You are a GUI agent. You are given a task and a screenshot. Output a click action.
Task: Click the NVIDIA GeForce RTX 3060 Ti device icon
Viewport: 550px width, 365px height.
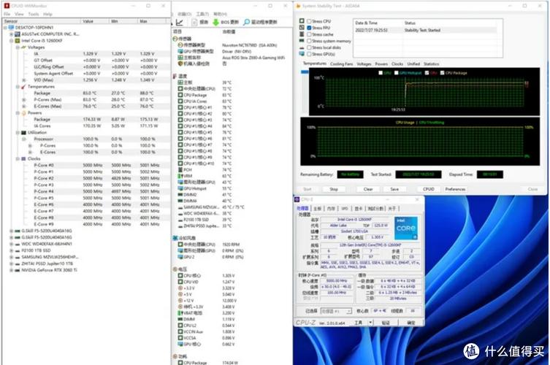click(x=18, y=270)
